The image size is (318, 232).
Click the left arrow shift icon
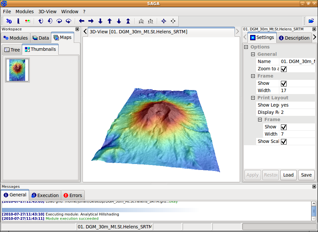pos(82,21)
